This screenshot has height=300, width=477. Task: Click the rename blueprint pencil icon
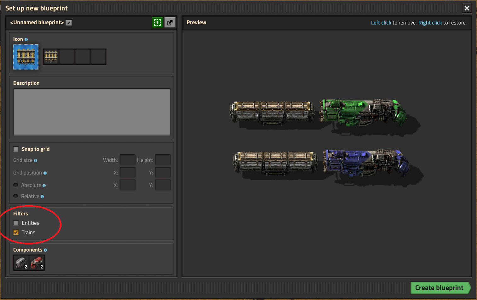pos(69,23)
